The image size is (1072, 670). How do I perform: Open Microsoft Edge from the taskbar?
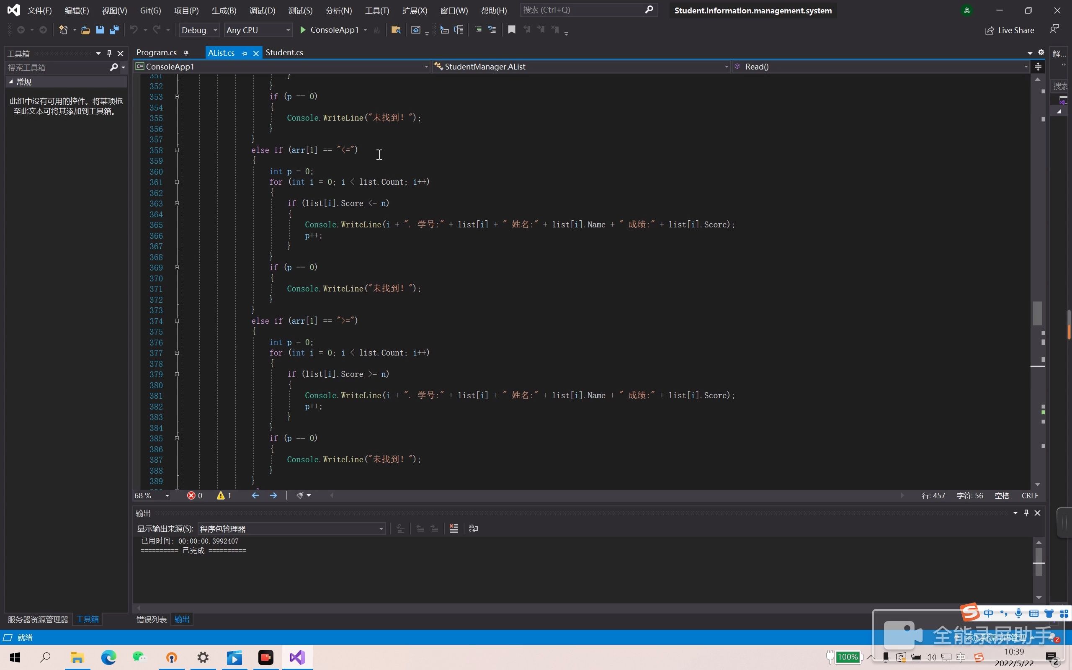108,657
